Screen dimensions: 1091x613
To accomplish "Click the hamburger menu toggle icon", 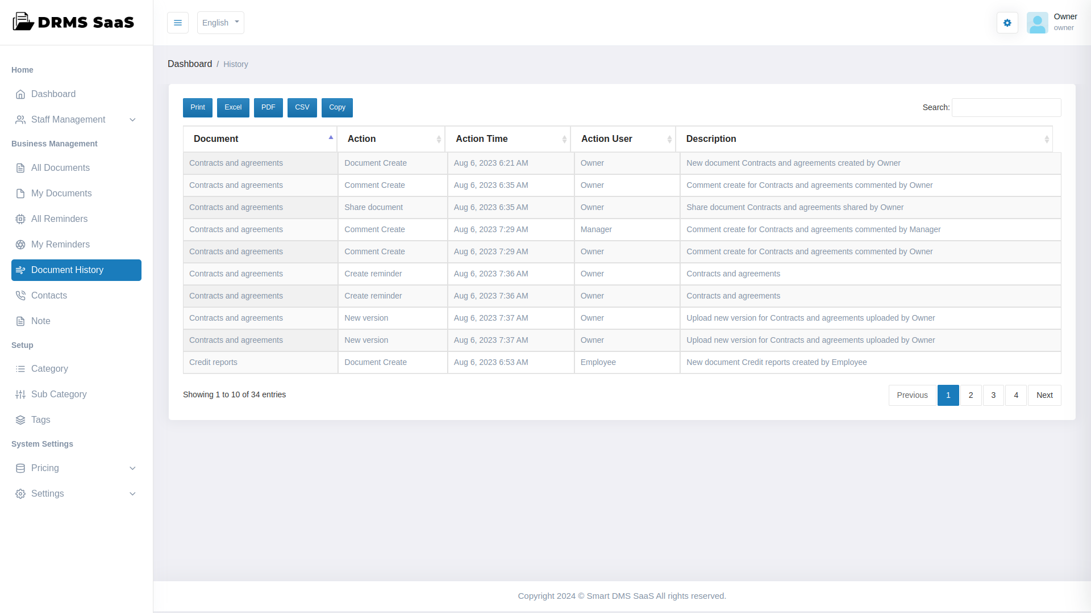I will pyautogui.click(x=178, y=23).
